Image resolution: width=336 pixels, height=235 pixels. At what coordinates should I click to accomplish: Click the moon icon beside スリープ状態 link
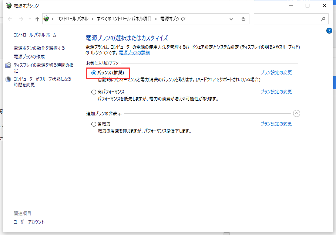tap(8, 79)
